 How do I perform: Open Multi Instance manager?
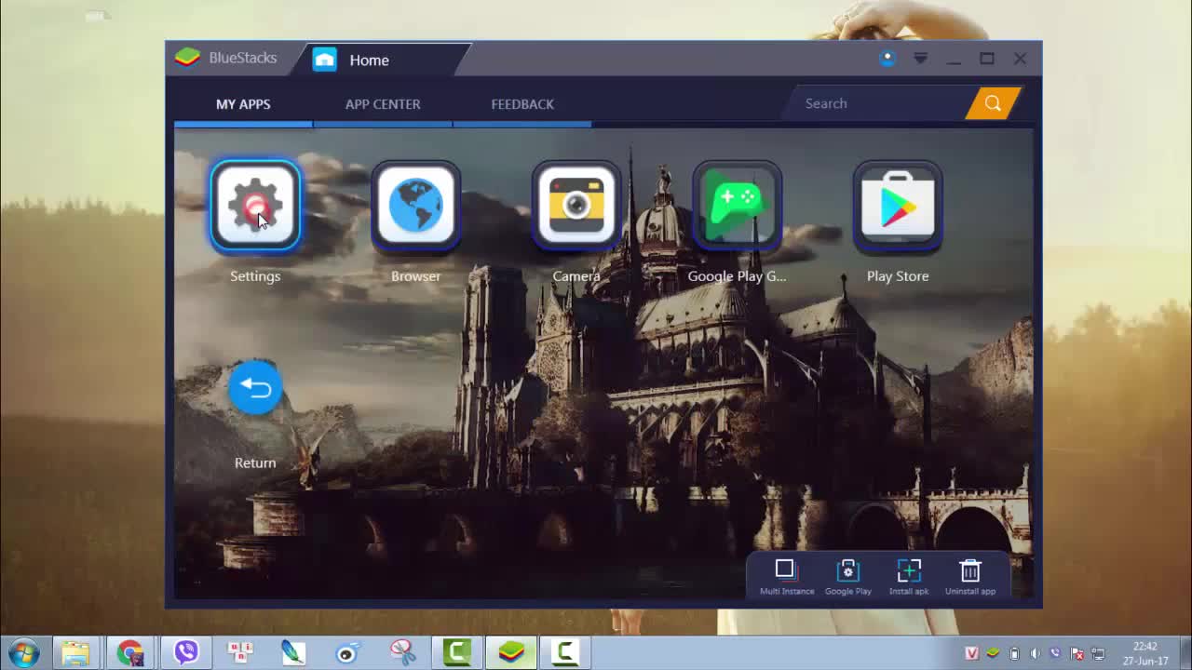click(785, 577)
